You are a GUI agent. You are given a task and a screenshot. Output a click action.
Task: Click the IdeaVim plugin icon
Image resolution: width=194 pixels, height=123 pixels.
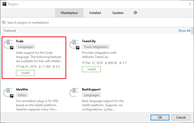(8, 93)
